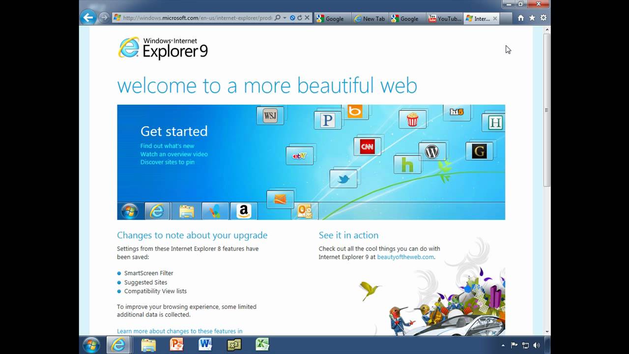629x354 pixels.
Task: Stop loading the page
Action: click(306, 18)
